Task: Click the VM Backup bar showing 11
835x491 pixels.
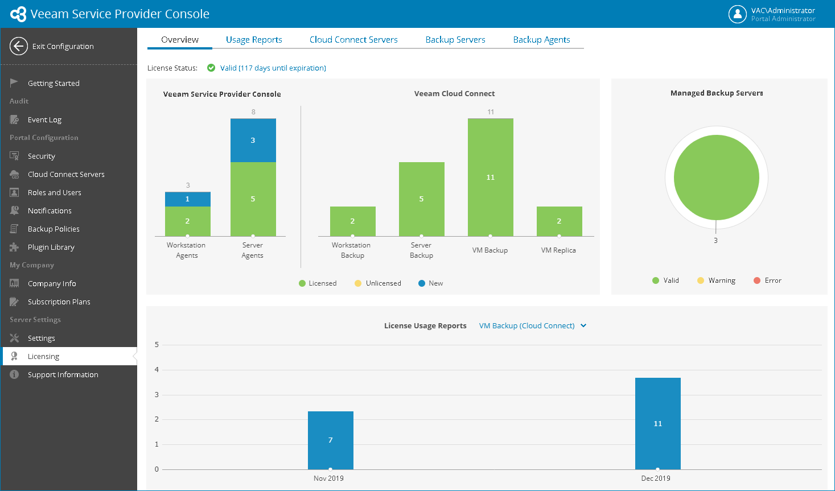Action: (x=490, y=178)
